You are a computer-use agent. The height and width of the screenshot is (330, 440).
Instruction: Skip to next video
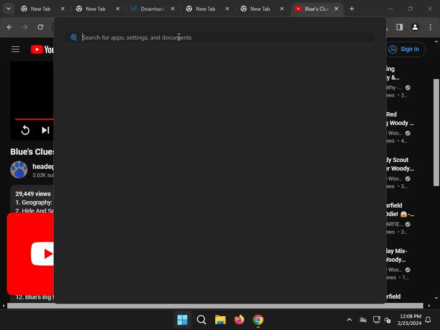click(45, 130)
